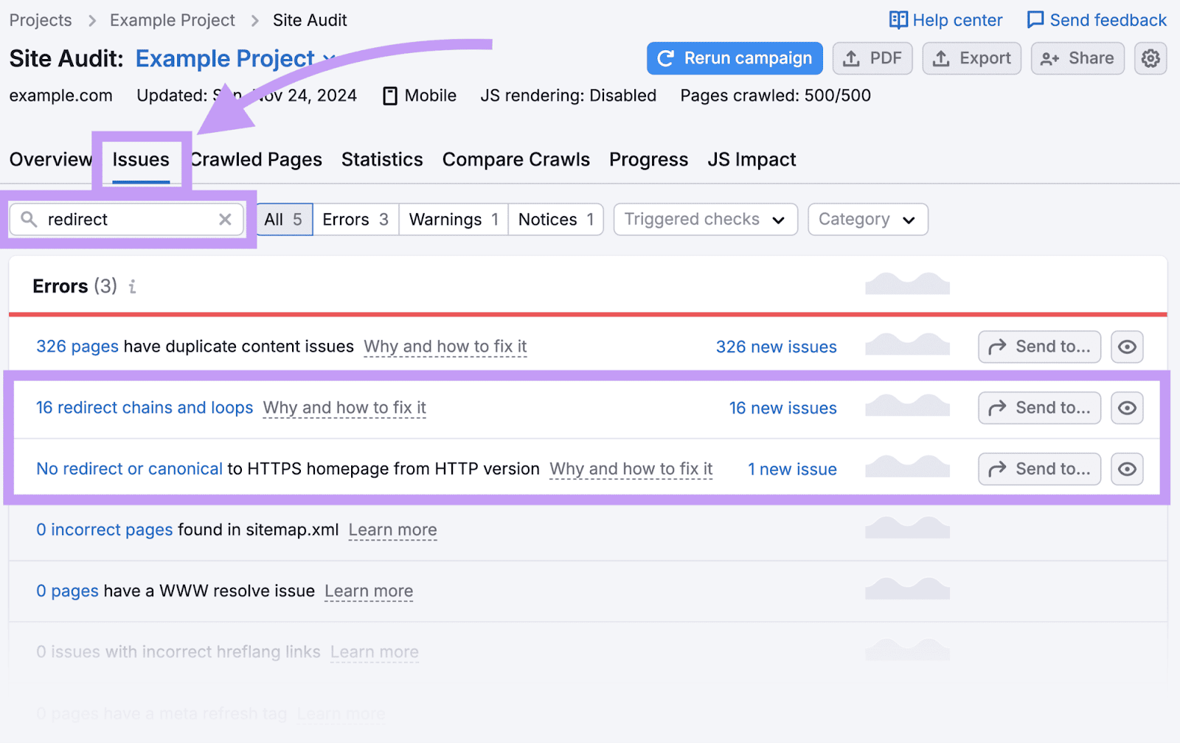
Task: Click the Help center icon
Action: tap(899, 20)
